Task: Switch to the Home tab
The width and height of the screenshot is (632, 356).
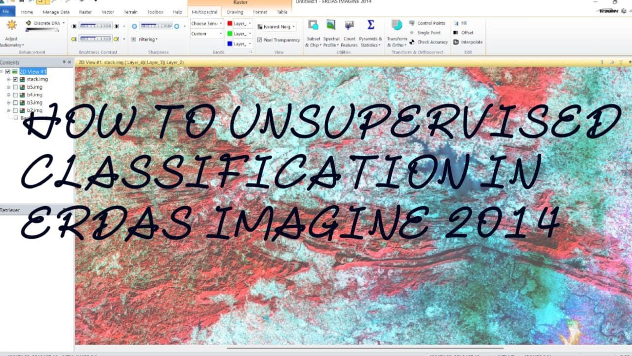Action: pyautogui.click(x=27, y=12)
